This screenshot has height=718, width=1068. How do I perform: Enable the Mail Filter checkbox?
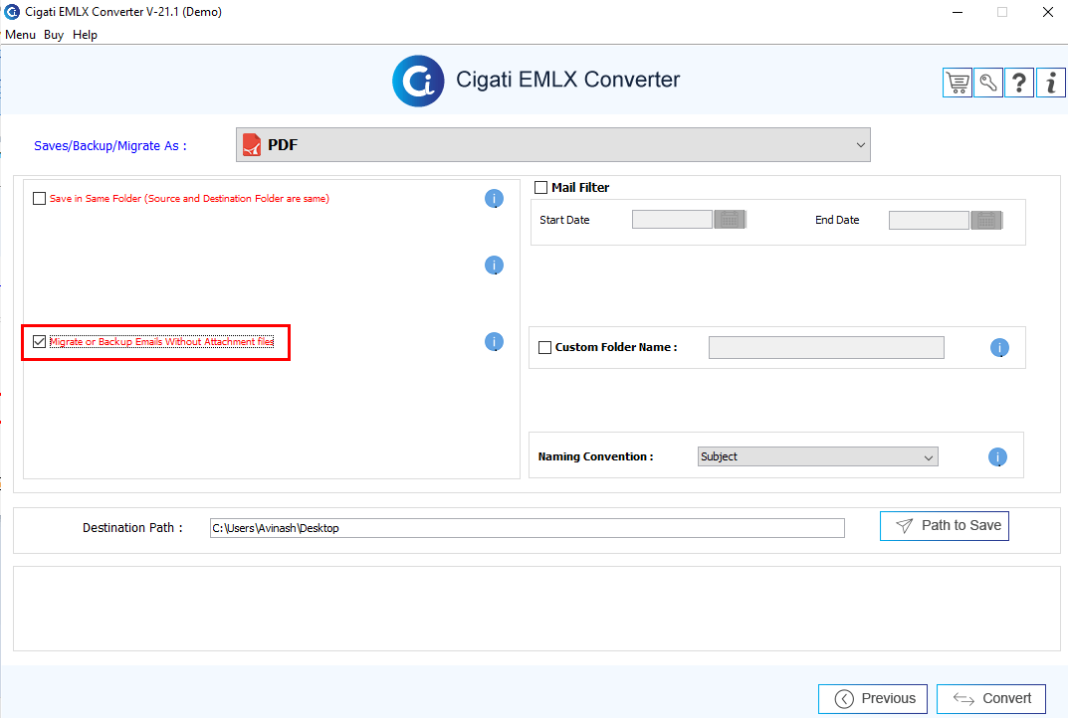tap(540, 187)
